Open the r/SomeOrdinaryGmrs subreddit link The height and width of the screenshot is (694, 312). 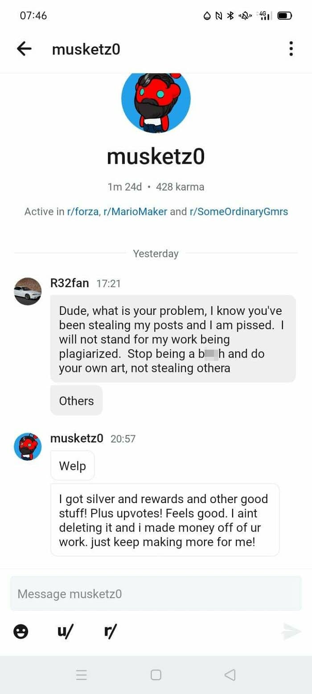coord(238,211)
